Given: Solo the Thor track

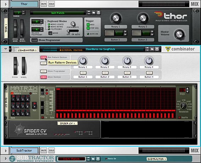Looking at the screenshot, I should pos(51,4).
